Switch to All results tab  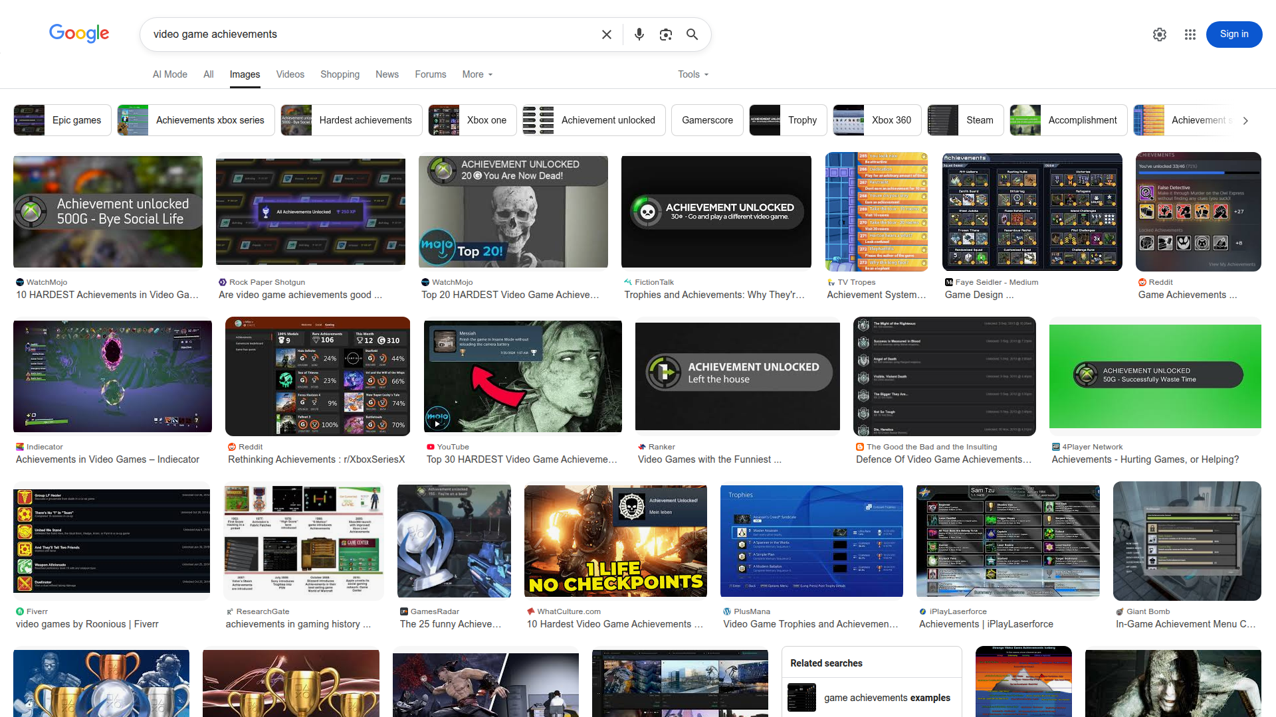(209, 74)
